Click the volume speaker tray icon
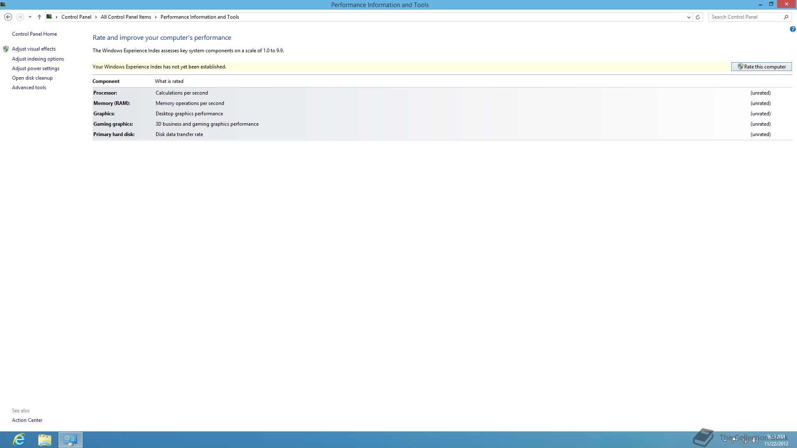This screenshot has height=448, width=797. coord(755,440)
